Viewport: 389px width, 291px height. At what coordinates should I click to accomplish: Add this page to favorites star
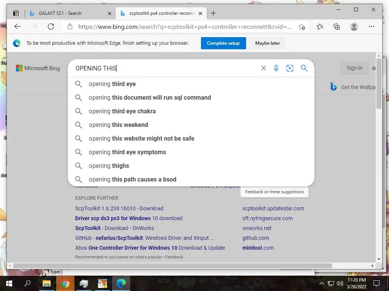(302, 27)
